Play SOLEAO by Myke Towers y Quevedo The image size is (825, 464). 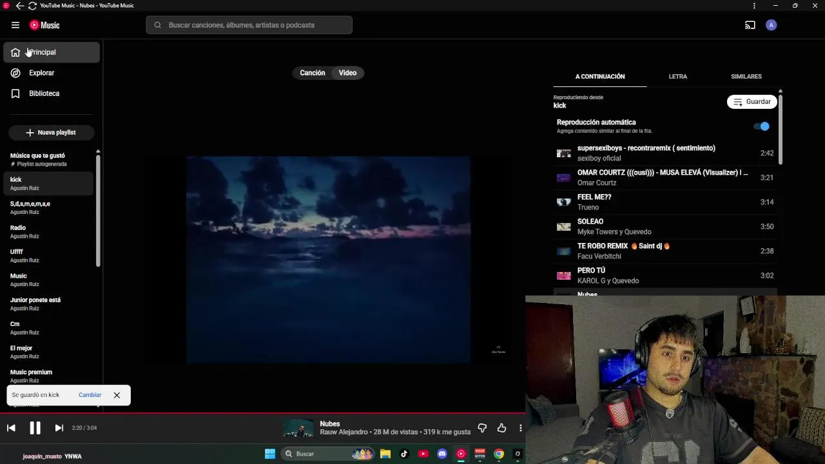click(665, 227)
